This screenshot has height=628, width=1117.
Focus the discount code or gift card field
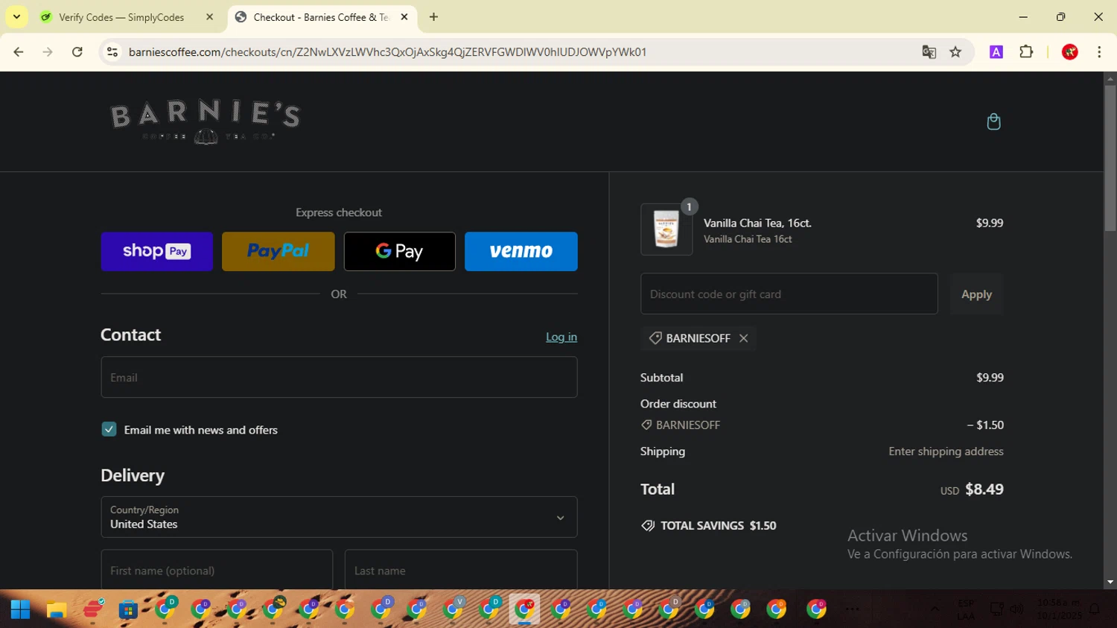[789, 294]
